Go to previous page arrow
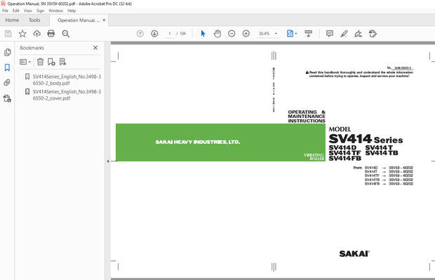The height and width of the screenshot is (280, 435). 140,34
